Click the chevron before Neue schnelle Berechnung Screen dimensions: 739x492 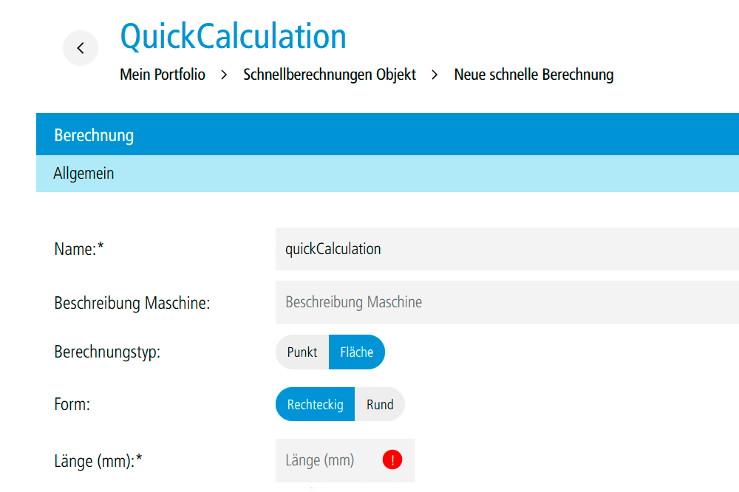(x=435, y=75)
